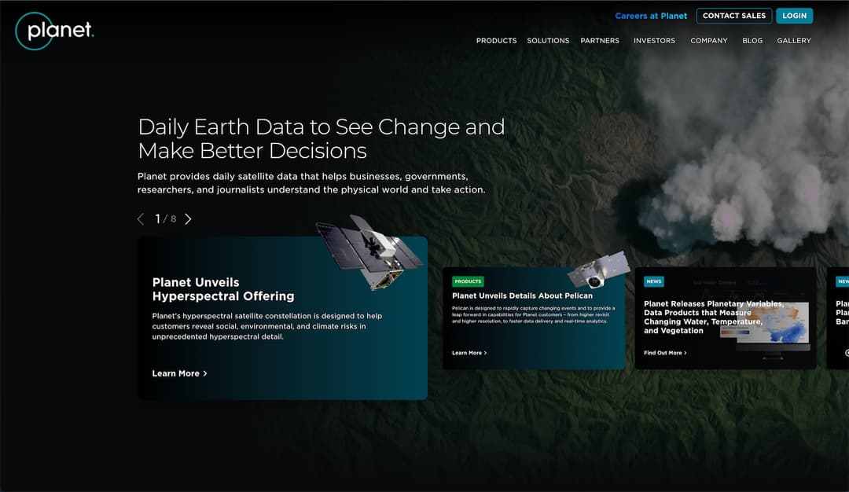Screen dimensions: 849x492
Task: Click Find Out More on the Planetary Variables card
Action: [663, 353]
